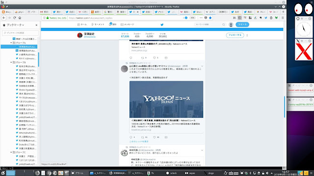Open the page actions three-dots menu
Viewport: 314px width, 176px height.
201,18
